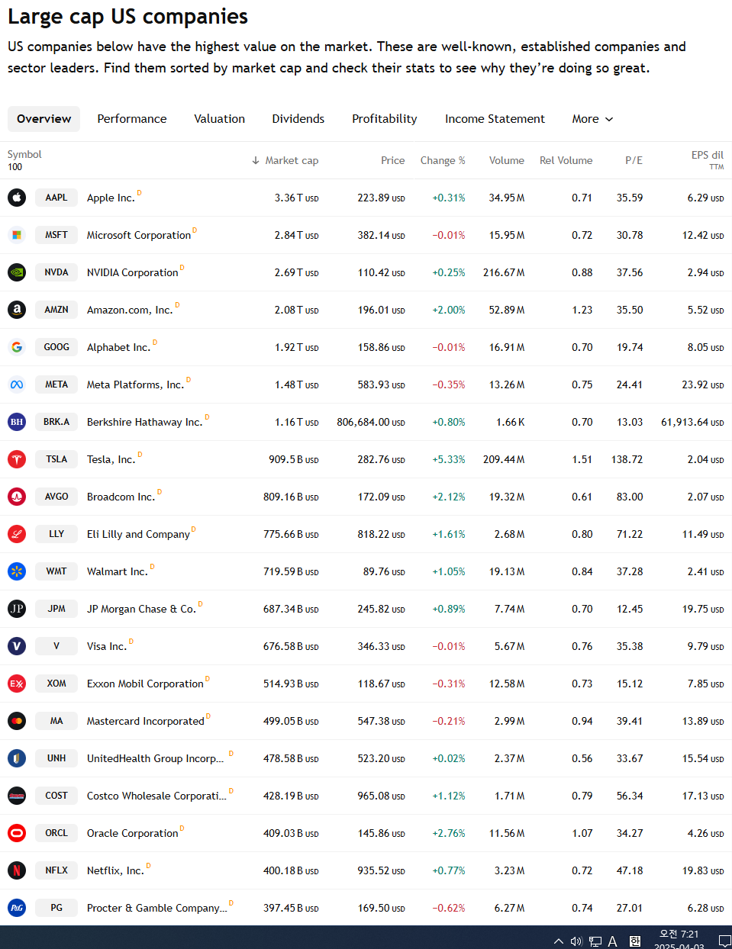Select the Overview tab
This screenshot has width=732, height=949.
[x=44, y=119]
